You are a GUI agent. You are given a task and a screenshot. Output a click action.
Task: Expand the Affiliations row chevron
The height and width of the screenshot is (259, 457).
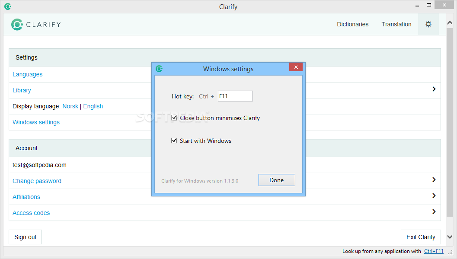(x=434, y=196)
